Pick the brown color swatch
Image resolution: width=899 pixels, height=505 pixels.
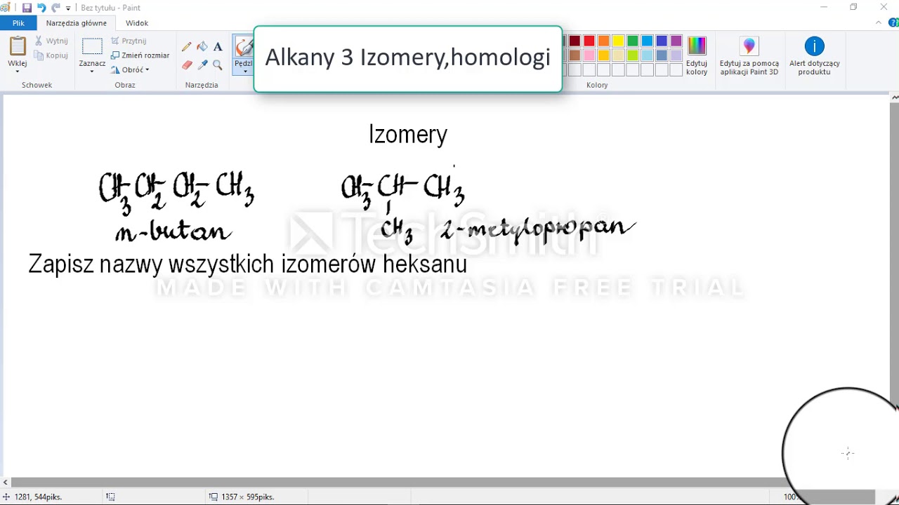(575, 55)
